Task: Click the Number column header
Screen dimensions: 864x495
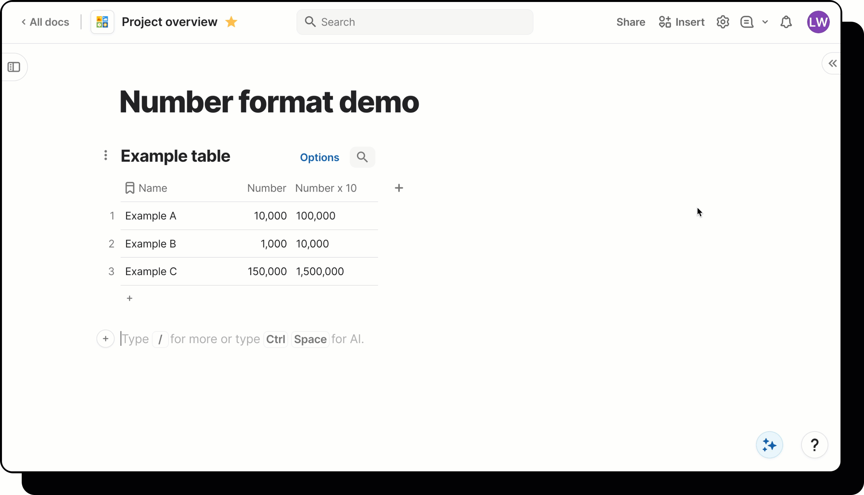Action: [267, 188]
